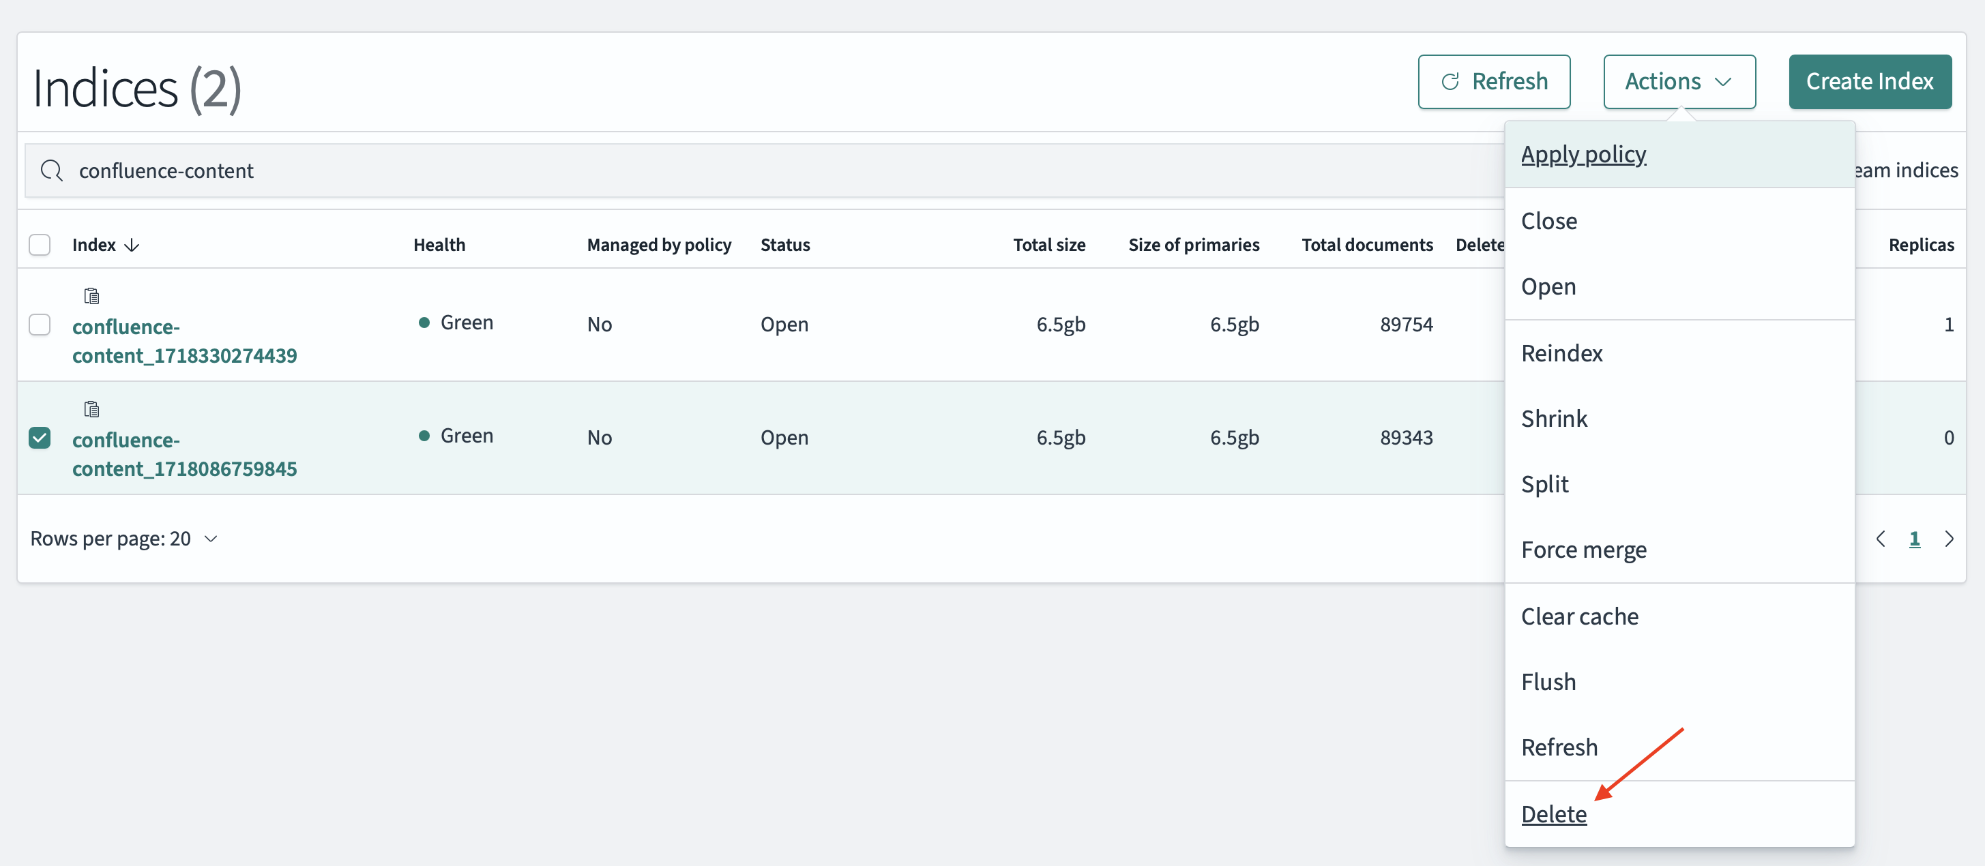Go to previous page arrow
Viewport: 1985px width, 866px height.
(x=1881, y=539)
